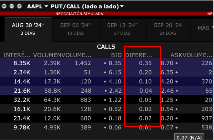The height and width of the screenshot is (140, 214).
Task: Click the minimize window button in title bar
Action: (x=12, y=6)
